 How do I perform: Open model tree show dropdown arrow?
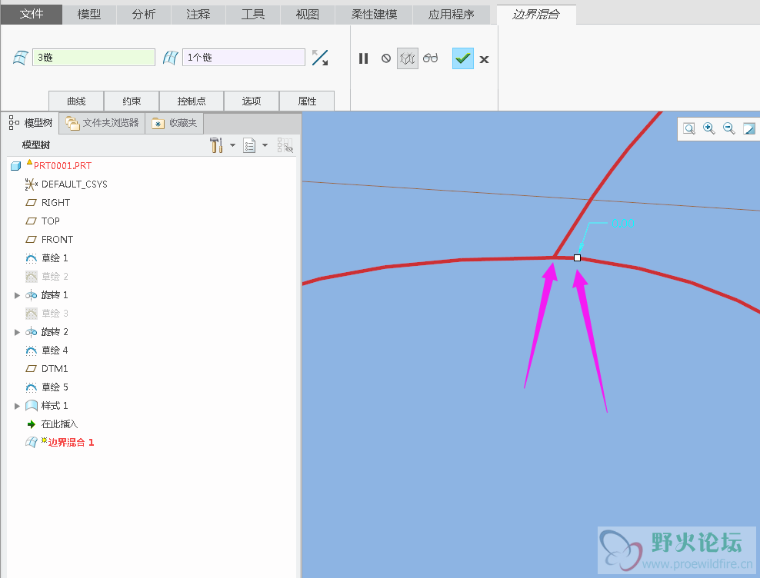click(265, 144)
